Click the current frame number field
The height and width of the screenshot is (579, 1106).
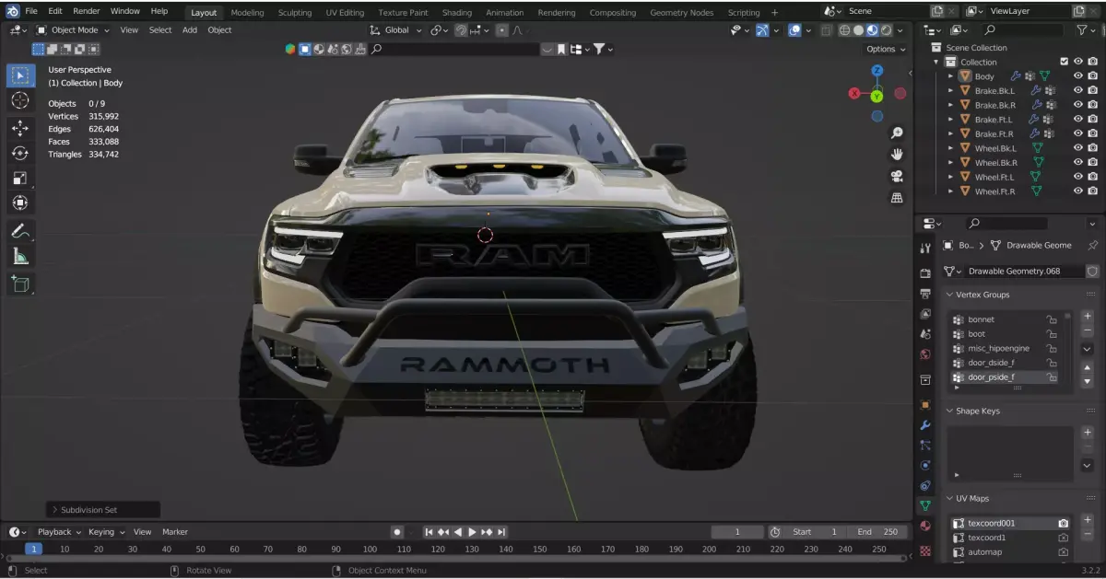(x=737, y=531)
